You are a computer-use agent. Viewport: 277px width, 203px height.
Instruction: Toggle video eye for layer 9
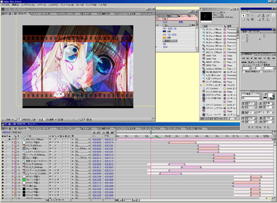pyautogui.click(x=3, y=164)
